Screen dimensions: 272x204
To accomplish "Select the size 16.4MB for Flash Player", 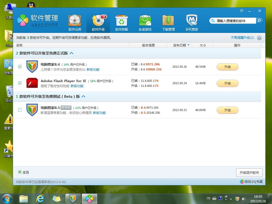I will [200, 83].
